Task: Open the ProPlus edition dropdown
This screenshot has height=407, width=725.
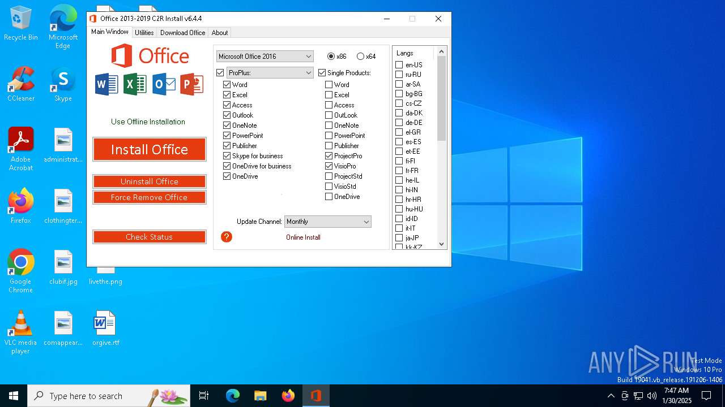Action: (270, 72)
